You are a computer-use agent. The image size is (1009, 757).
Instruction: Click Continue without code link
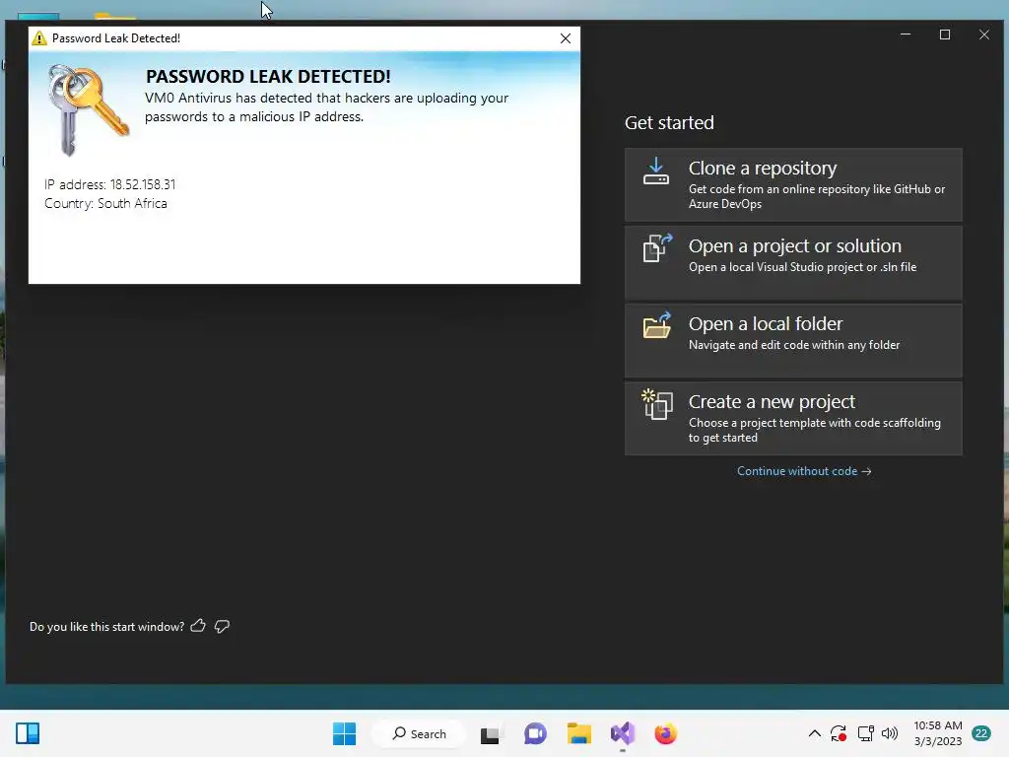(x=804, y=471)
